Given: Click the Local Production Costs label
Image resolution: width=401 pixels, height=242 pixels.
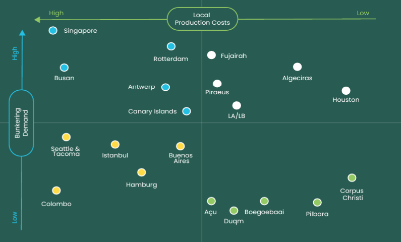Looking at the screenshot, I should [x=202, y=19].
